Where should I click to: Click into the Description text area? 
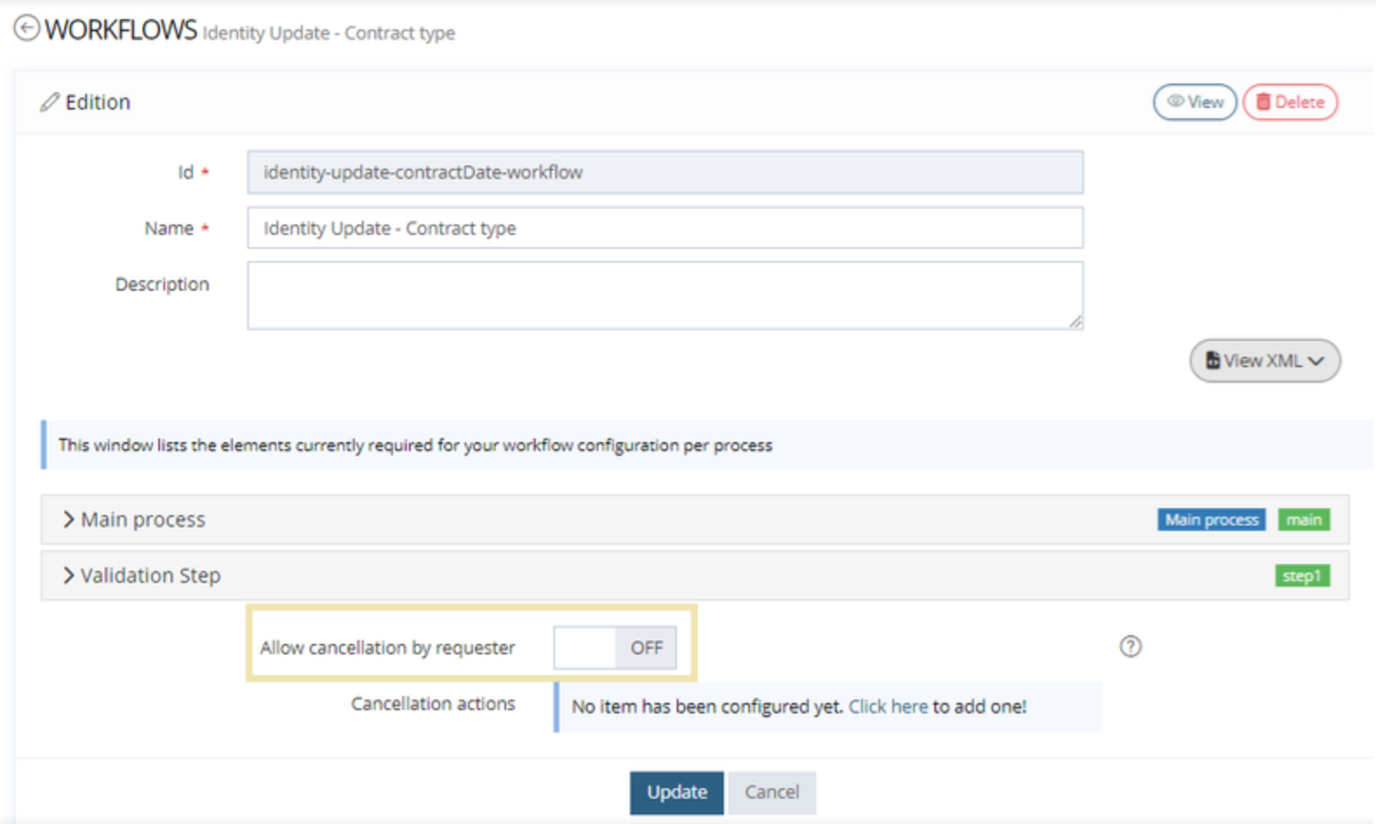[x=665, y=295]
